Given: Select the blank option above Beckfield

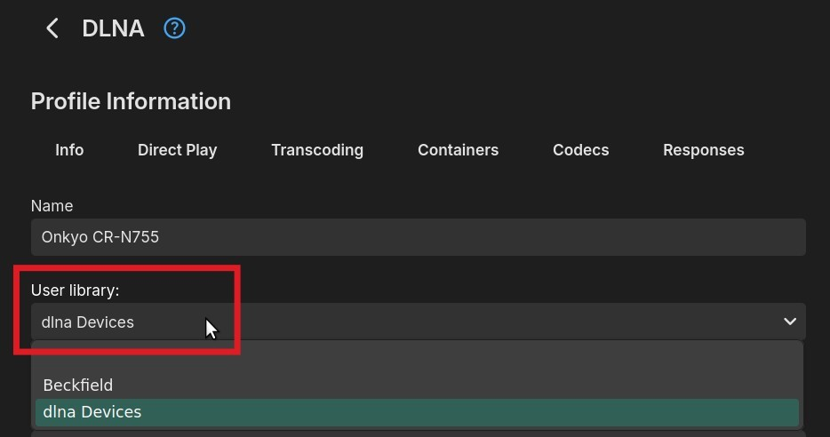Looking at the screenshot, I should point(418,359).
